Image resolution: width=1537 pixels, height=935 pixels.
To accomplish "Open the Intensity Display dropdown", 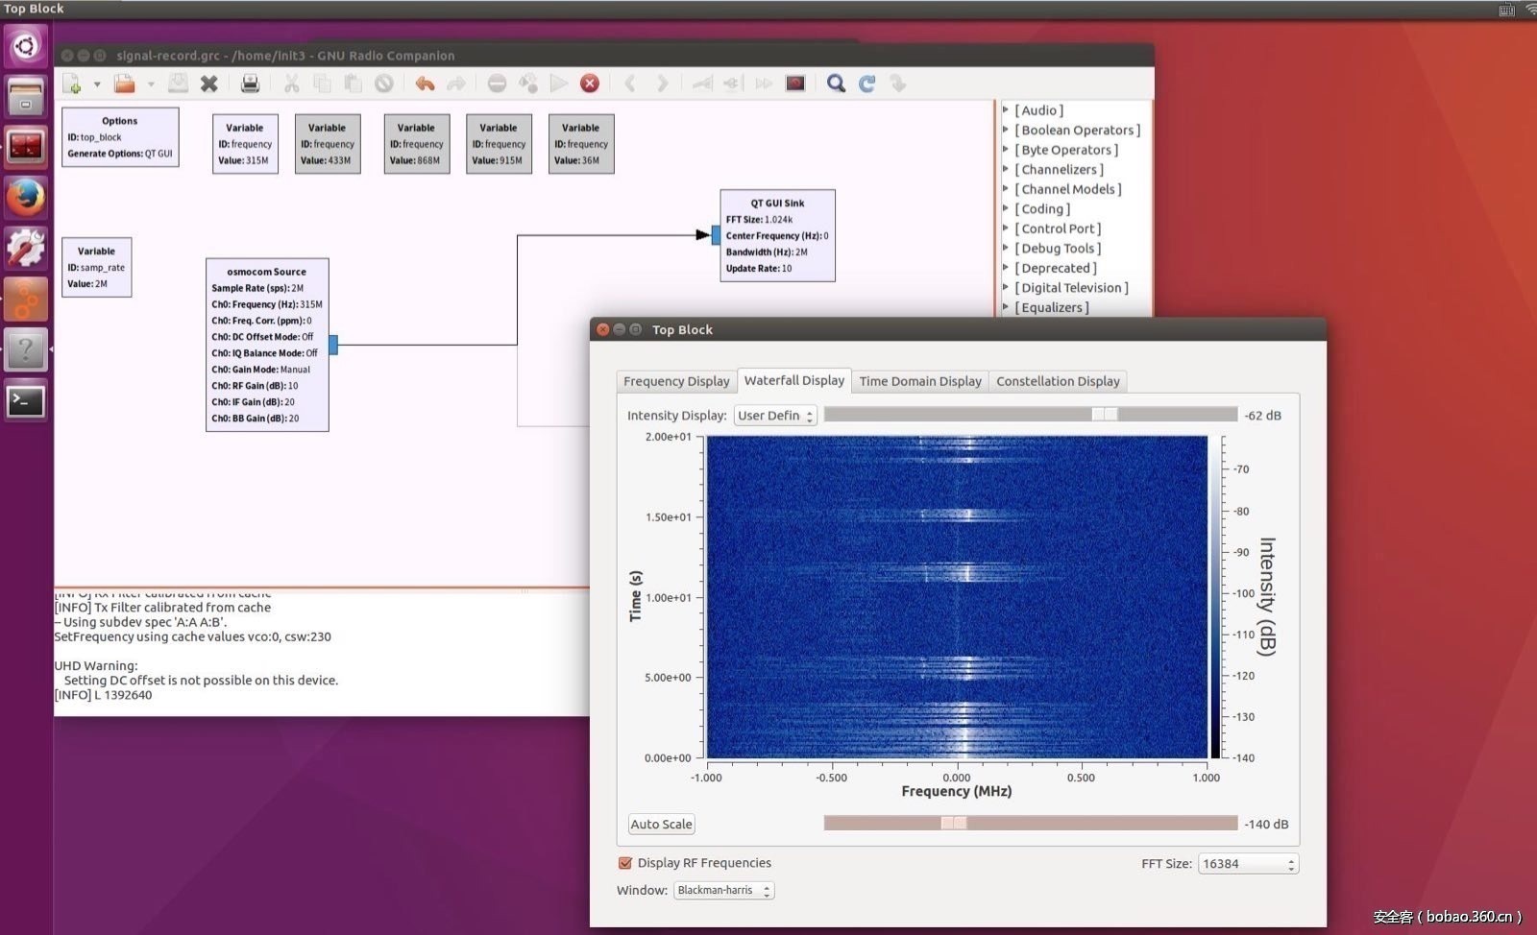I will pos(775,416).
